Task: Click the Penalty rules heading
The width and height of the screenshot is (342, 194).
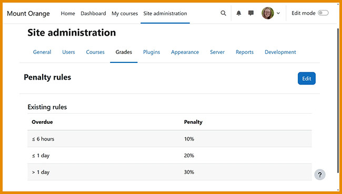Action: [47, 78]
